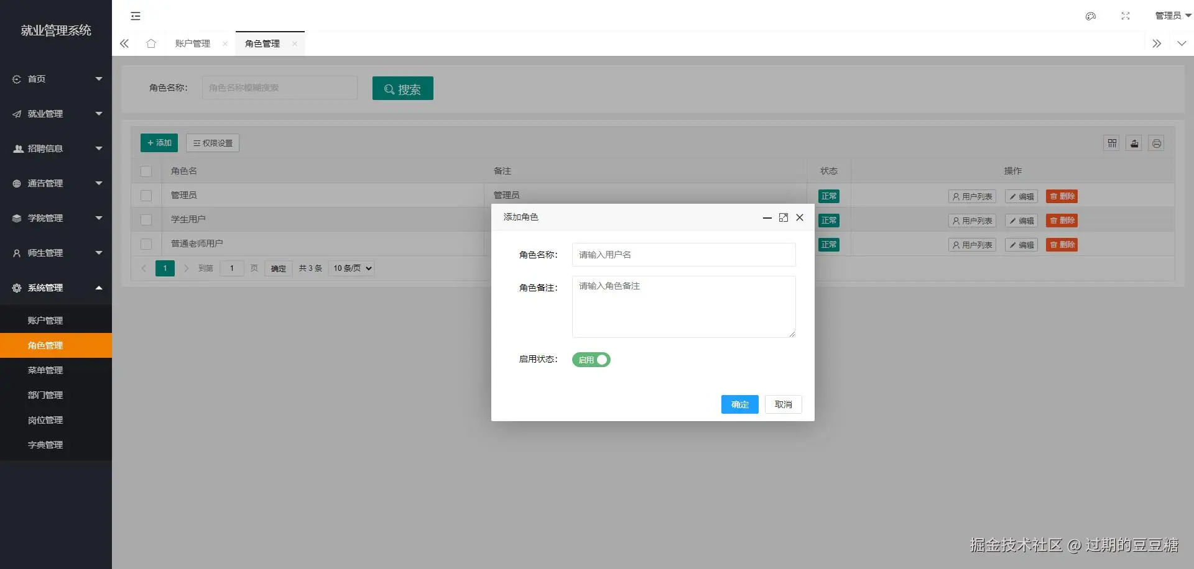Collapse the sidebar with the hamburger icon

[136, 16]
